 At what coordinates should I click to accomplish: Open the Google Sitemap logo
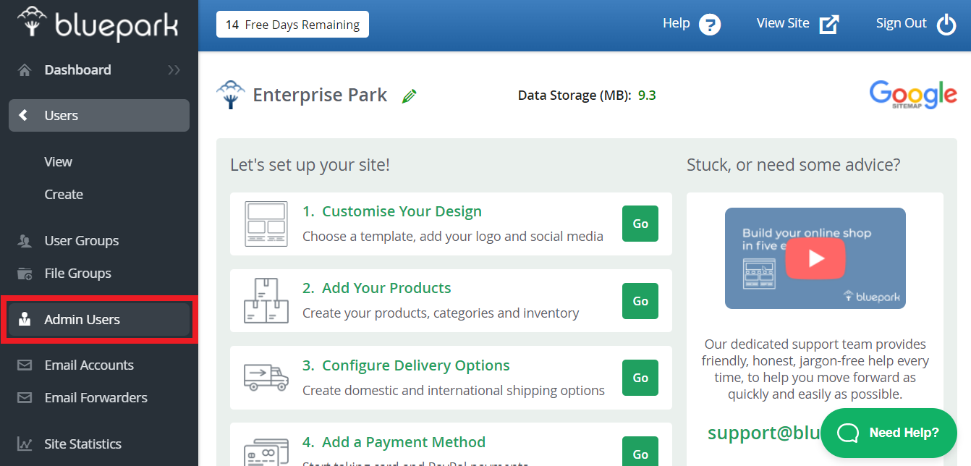point(912,95)
